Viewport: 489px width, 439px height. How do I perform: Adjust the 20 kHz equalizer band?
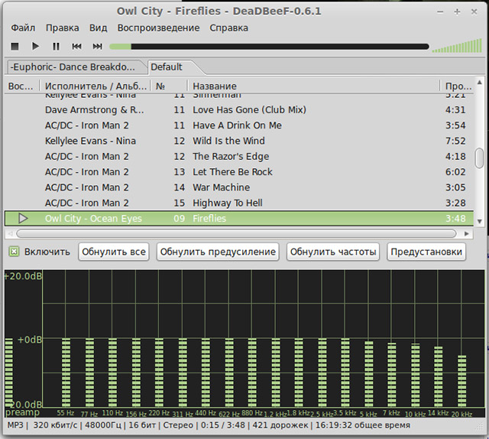pyautogui.click(x=461, y=381)
